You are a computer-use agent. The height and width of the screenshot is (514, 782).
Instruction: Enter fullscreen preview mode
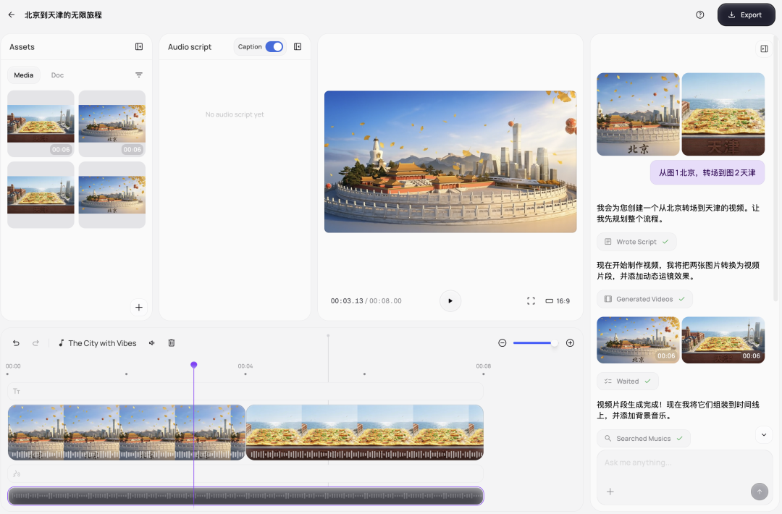point(531,301)
